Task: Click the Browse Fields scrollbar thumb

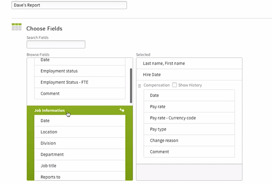Action: coord(131,86)
